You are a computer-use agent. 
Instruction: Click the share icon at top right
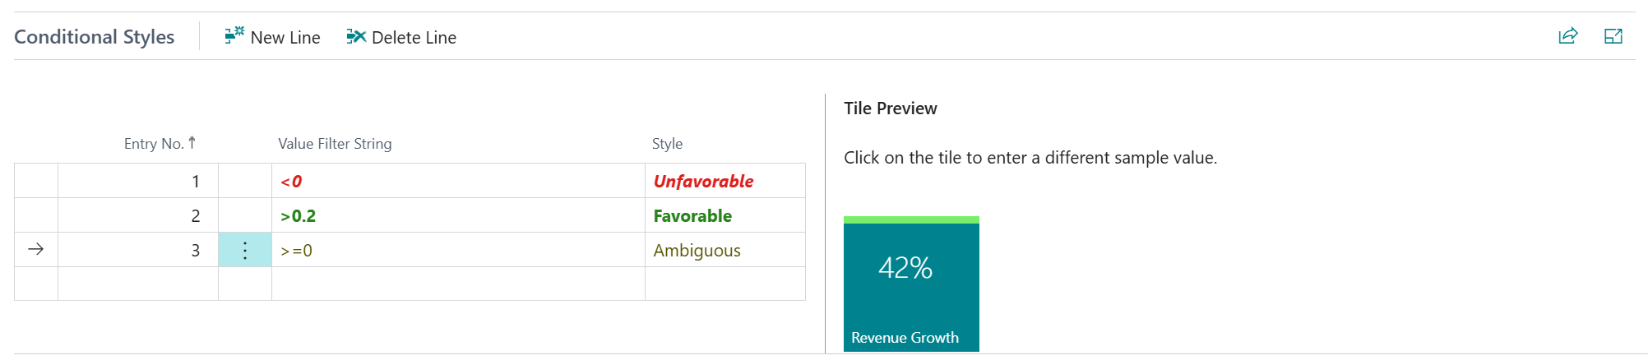tap(1568, 36)
